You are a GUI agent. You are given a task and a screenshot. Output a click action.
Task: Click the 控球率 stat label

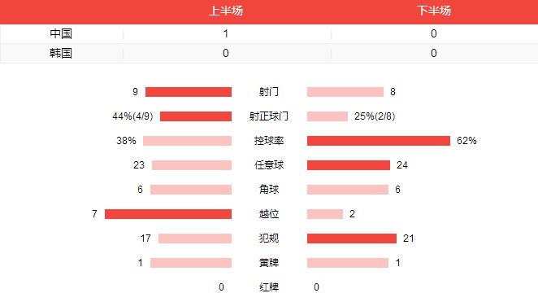point(269,141)
